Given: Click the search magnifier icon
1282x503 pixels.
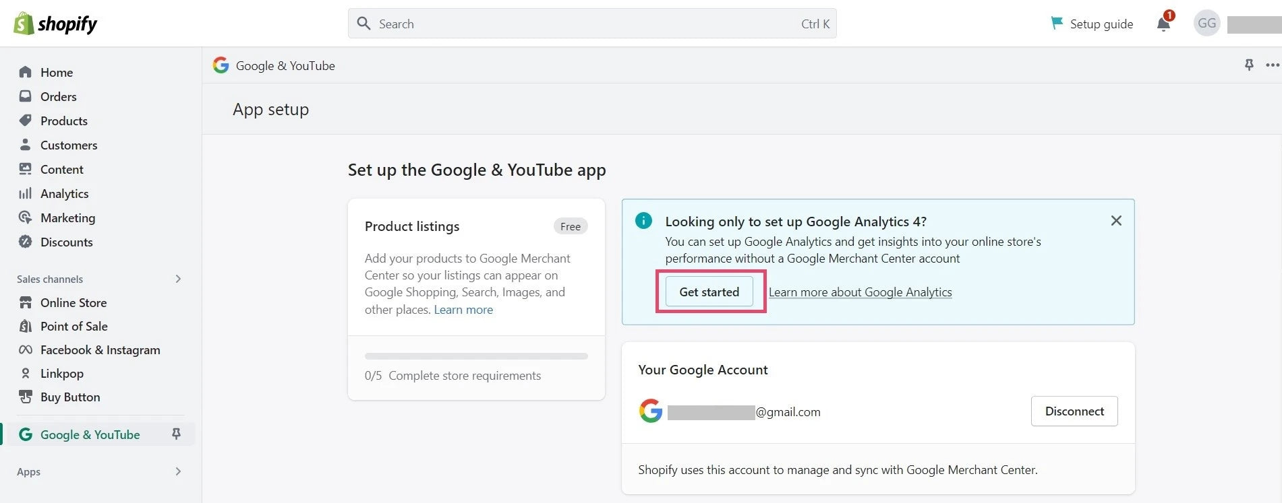Looking at the screenshot, I should (363, 24).
